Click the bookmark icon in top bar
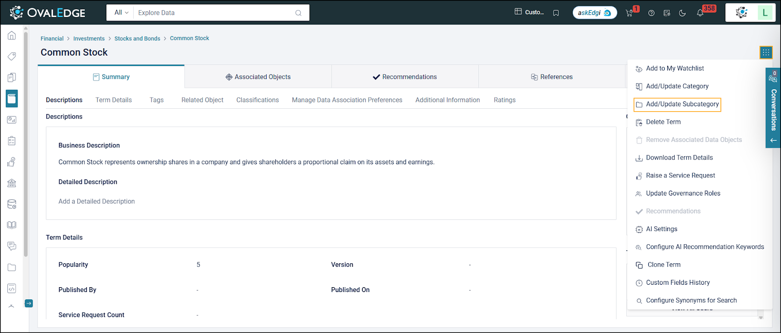The width and height of the screenshot is (781, 333). click(x=556, y=13)
